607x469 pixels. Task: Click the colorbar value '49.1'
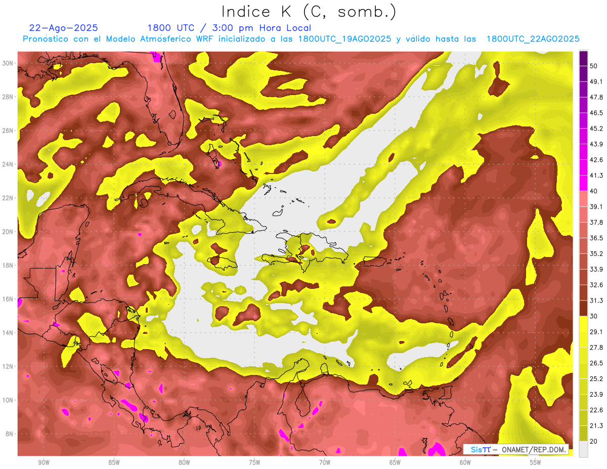coord(596,81)
